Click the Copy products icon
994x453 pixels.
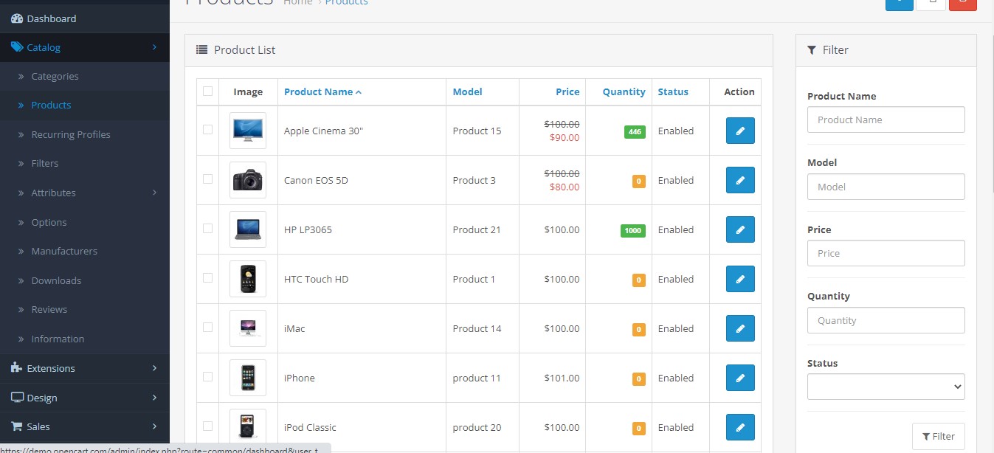tap(931, 4)
